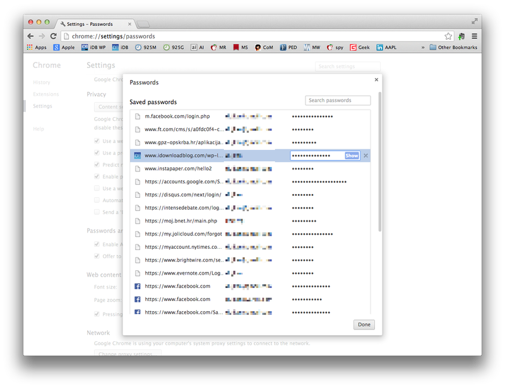Click the extension icon beside the star
Image resolution: width=505 pixels, height=388 pixels.
[x=461, y=37]
